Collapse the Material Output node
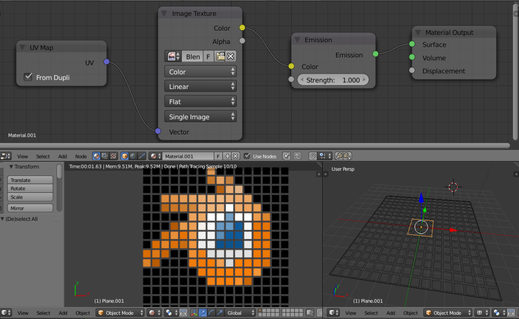Screen dimensions: 519x319 418,33
